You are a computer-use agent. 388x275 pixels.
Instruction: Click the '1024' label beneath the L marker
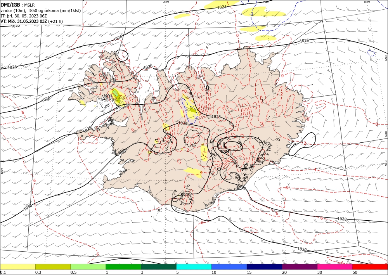point(225,151)
